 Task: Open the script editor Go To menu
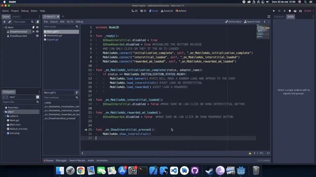[x=70, y=22]
